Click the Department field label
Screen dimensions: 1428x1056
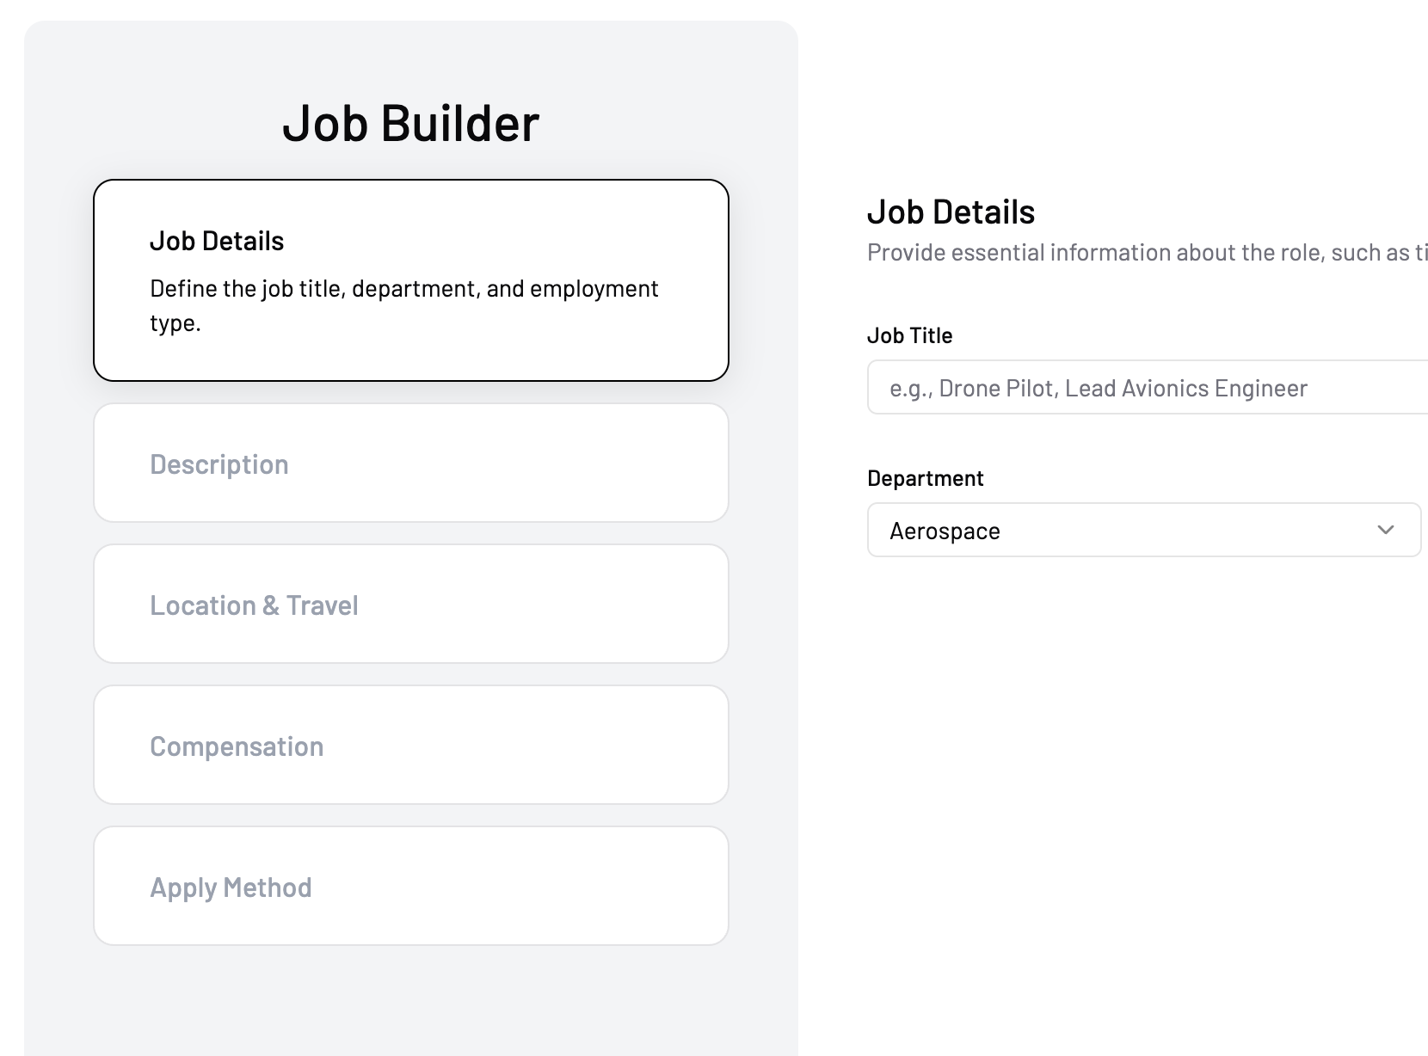click(925, 478)
